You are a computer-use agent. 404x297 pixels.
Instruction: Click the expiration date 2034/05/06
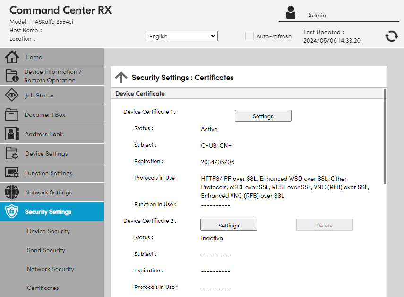[x=218, y=162]
